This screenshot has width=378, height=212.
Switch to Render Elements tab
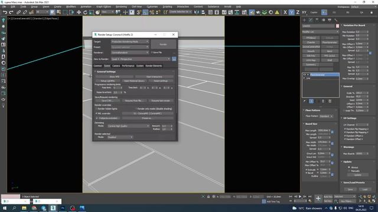(x=154, y=65)
